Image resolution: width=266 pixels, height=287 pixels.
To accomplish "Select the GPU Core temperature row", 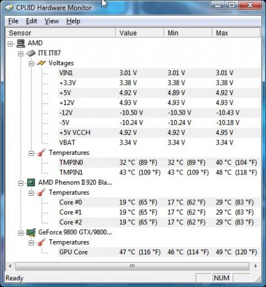I will coord(159,252).
